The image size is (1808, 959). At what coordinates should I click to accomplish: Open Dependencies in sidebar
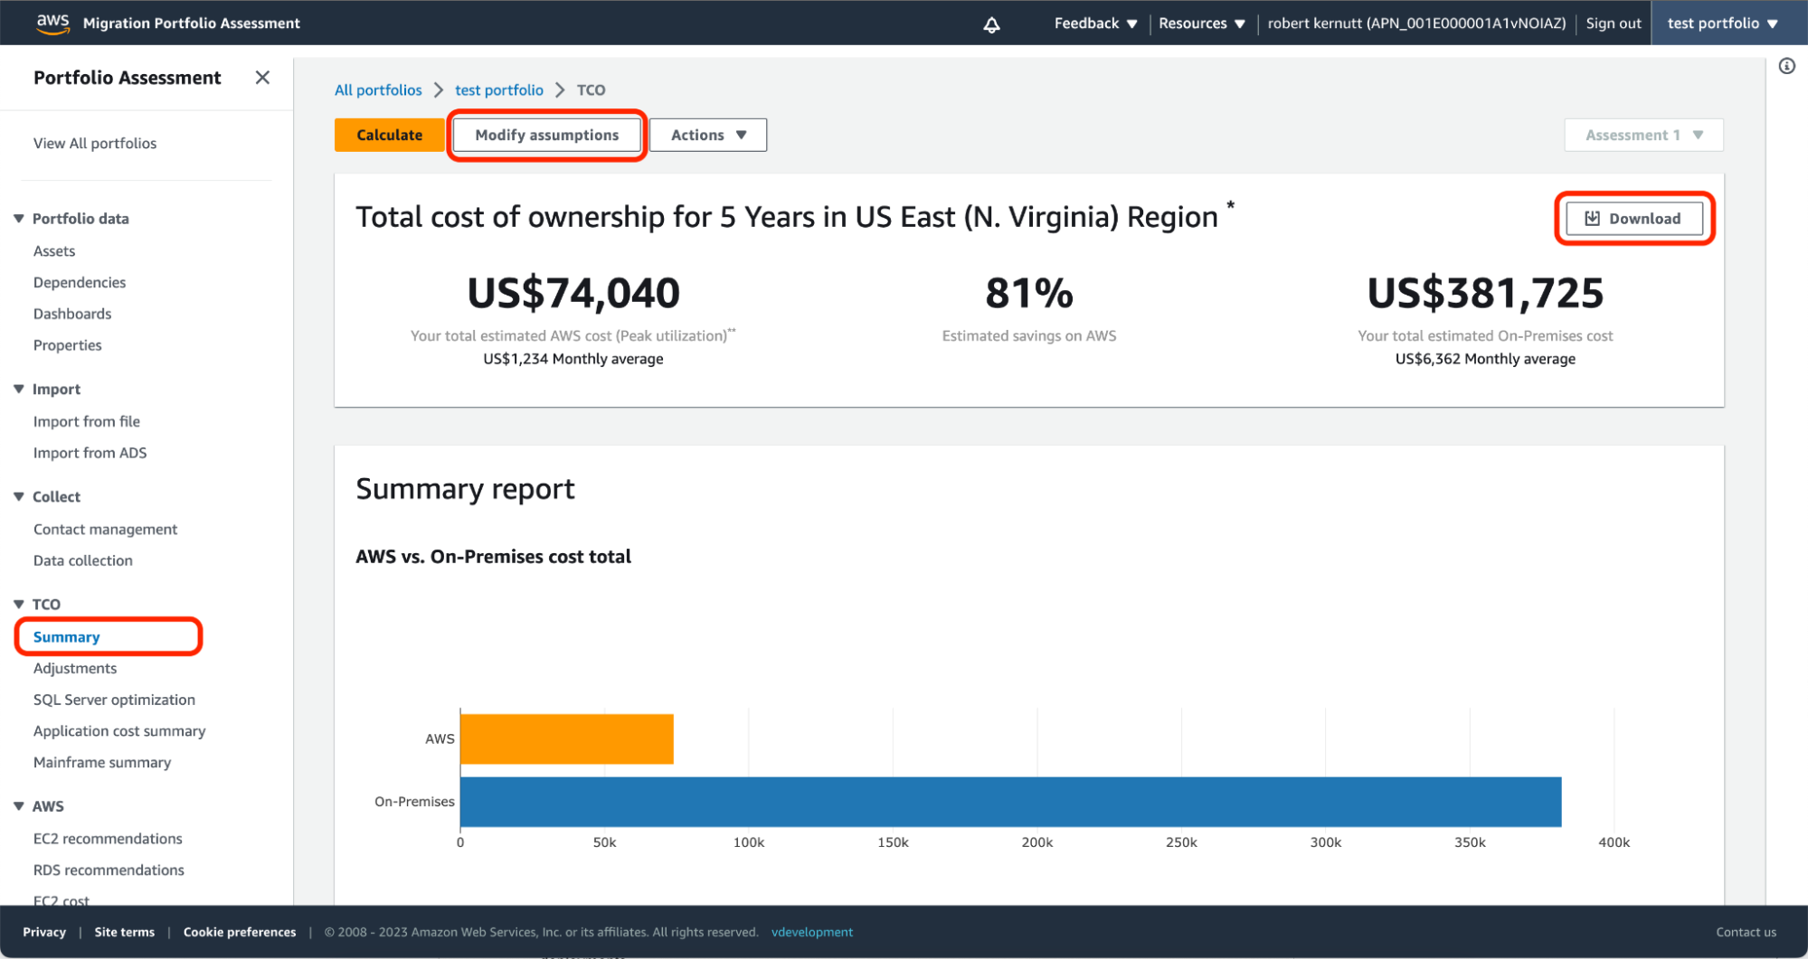tap(80, 283)
